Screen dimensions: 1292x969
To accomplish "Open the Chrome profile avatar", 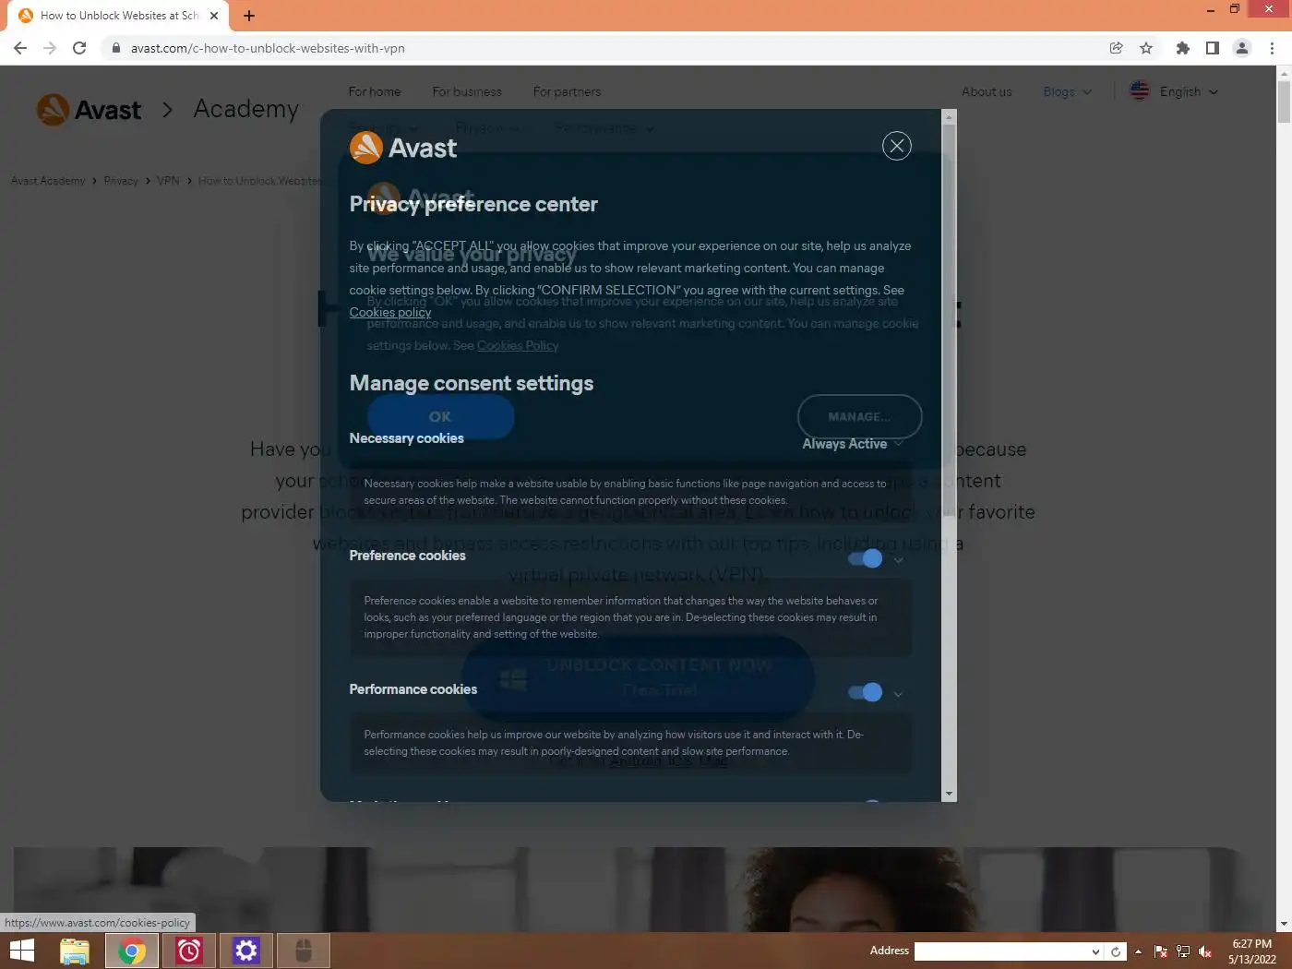I will (x=1242, y=48).
